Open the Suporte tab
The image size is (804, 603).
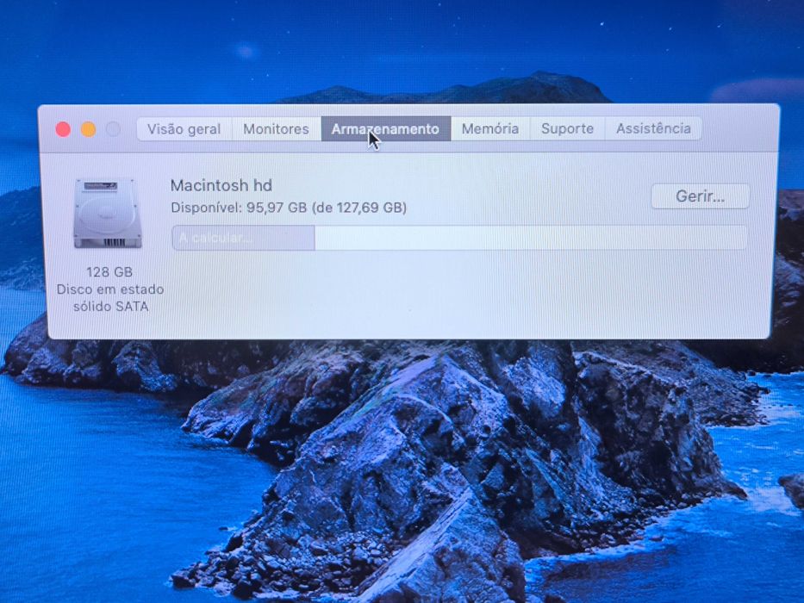point(567,128)
